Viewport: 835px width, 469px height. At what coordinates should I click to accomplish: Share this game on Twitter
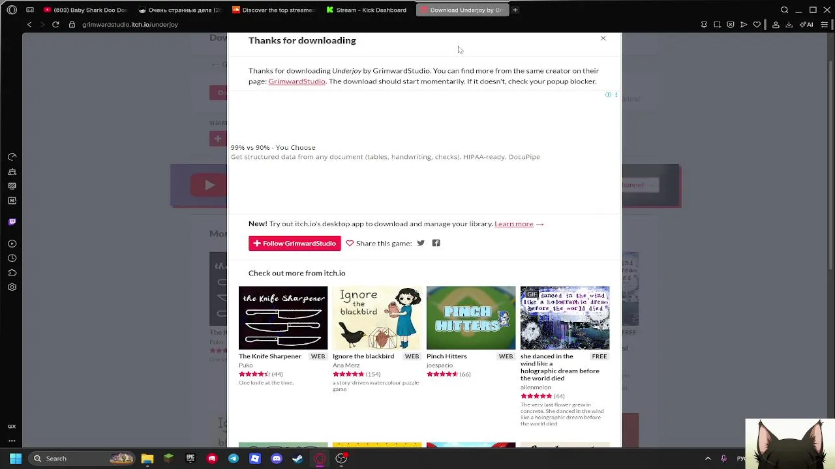tap(421, 244)
